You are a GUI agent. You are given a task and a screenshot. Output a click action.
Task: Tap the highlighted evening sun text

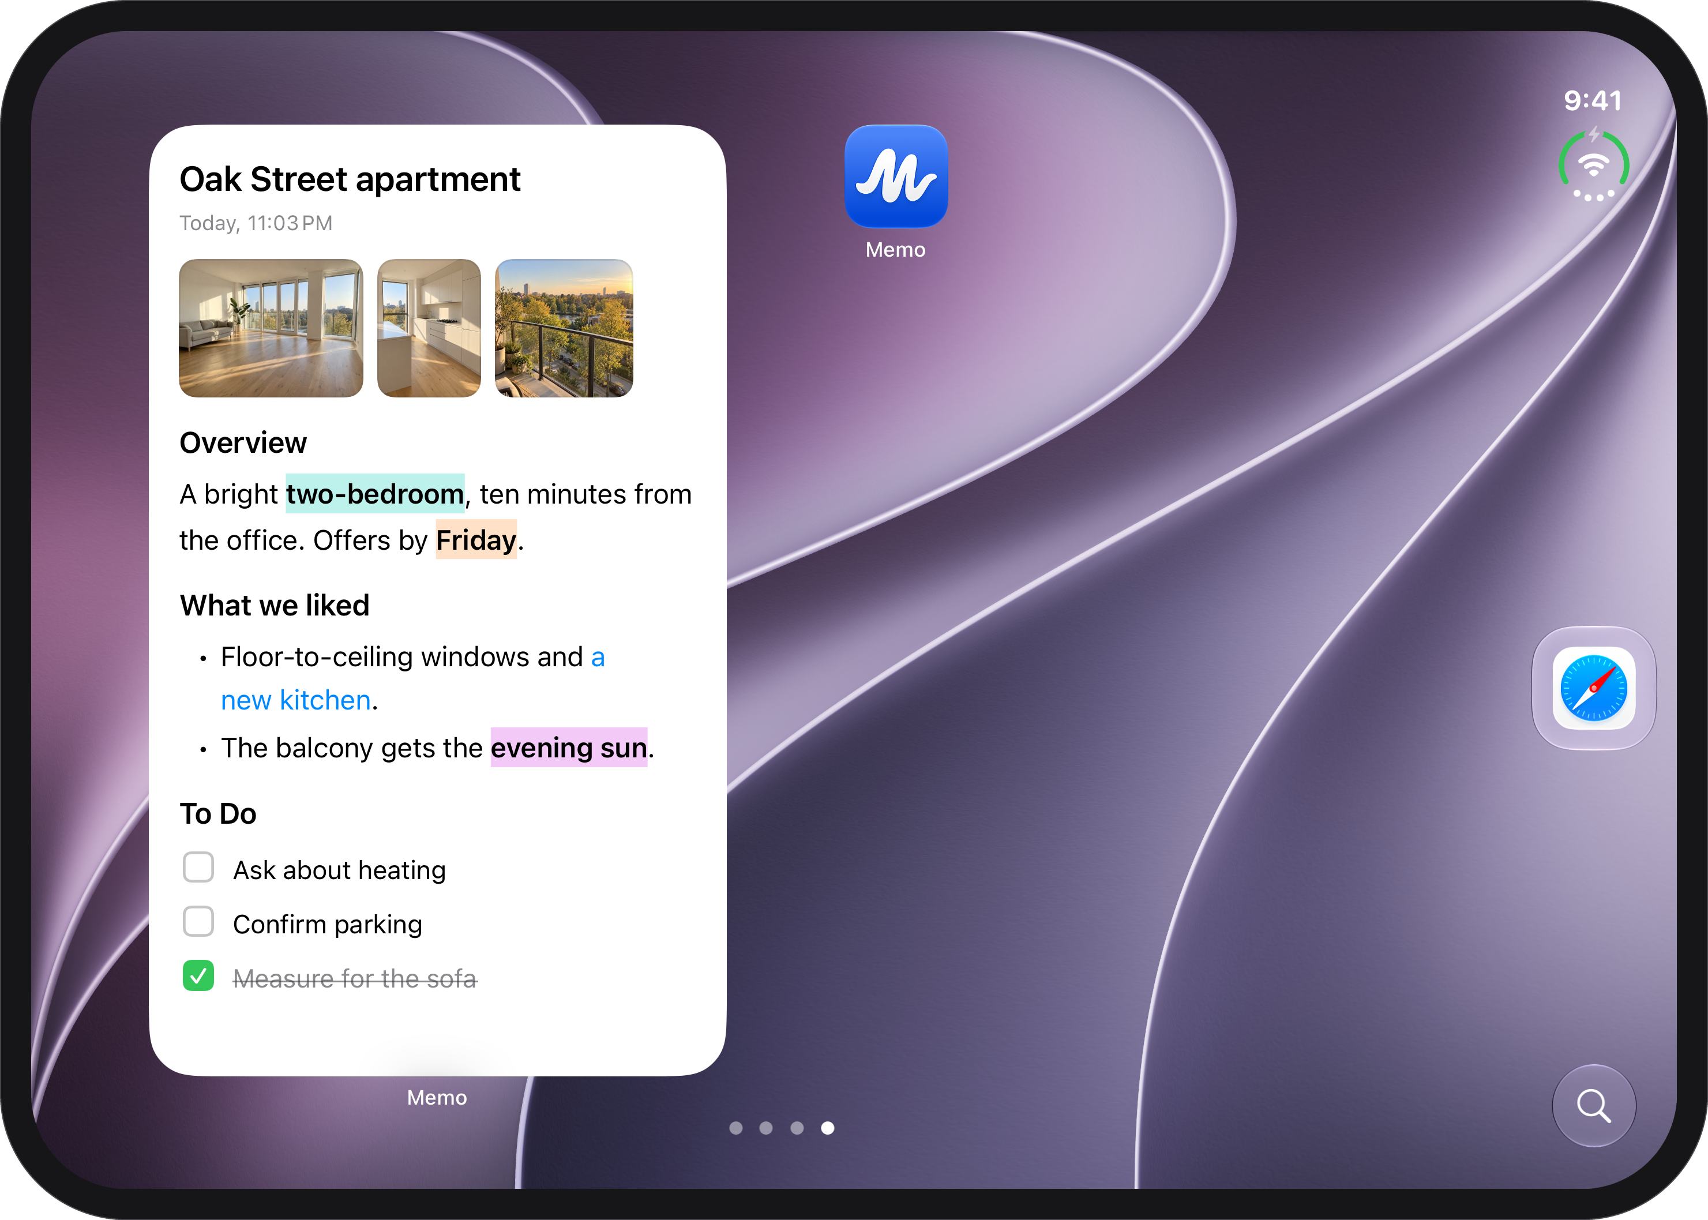(x=569, y=748)
